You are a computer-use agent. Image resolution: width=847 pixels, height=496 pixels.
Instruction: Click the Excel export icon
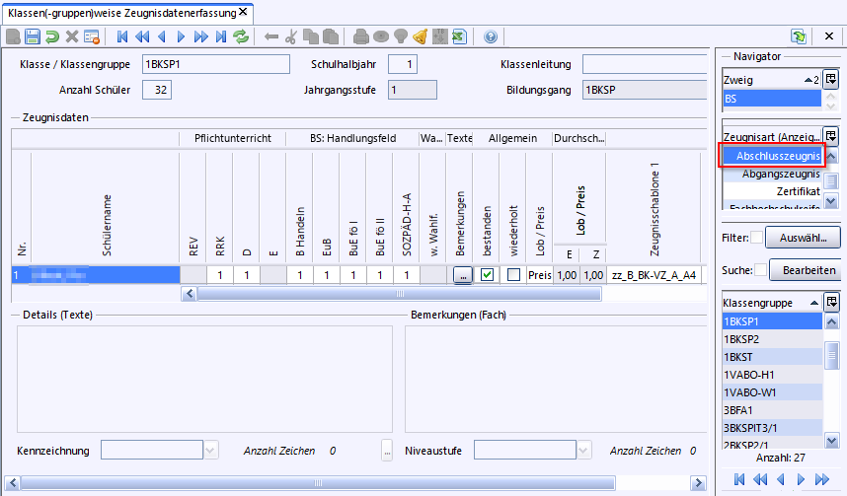coord(458,36)
